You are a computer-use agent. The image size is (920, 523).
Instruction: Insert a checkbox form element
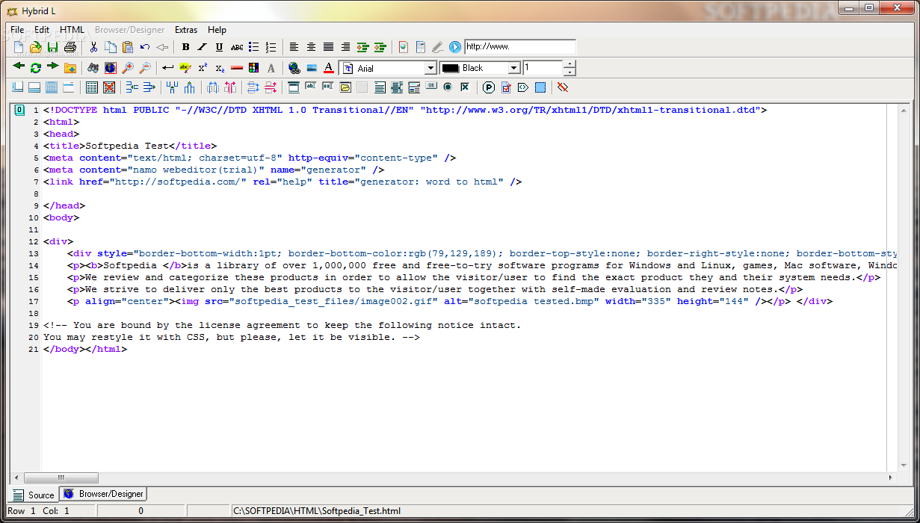(x=465, y=87)
